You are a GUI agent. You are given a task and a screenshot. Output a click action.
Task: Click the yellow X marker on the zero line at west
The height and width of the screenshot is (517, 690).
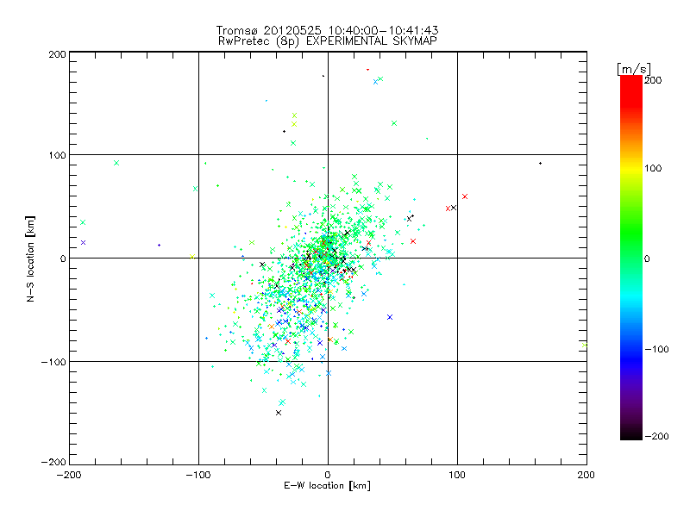coord(191,257)
